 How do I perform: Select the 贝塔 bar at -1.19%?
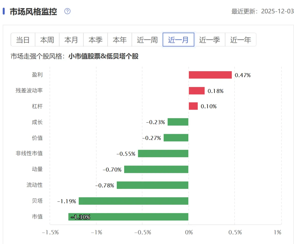click(133, 201)
